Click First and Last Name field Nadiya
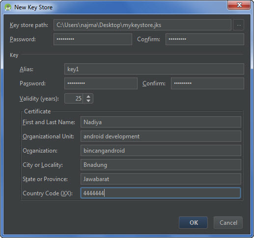 (x=161, y=122)
